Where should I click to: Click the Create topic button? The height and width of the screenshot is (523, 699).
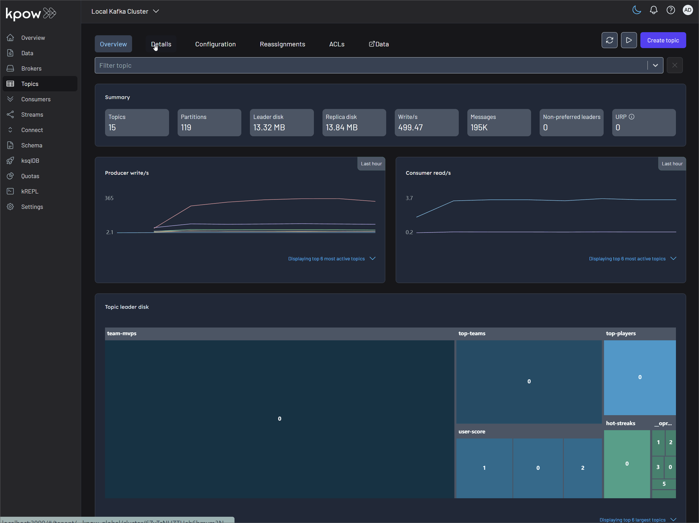click(663, 40)
